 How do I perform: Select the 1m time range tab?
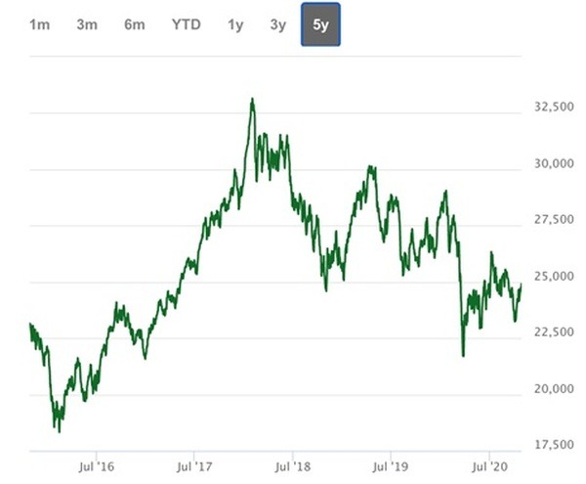point(39,24)
